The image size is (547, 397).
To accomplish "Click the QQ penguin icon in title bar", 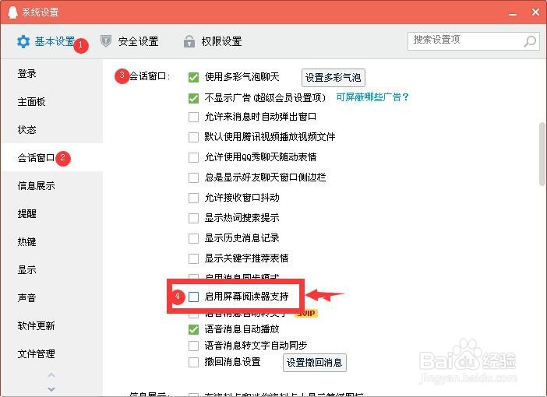I will point(12,12).
